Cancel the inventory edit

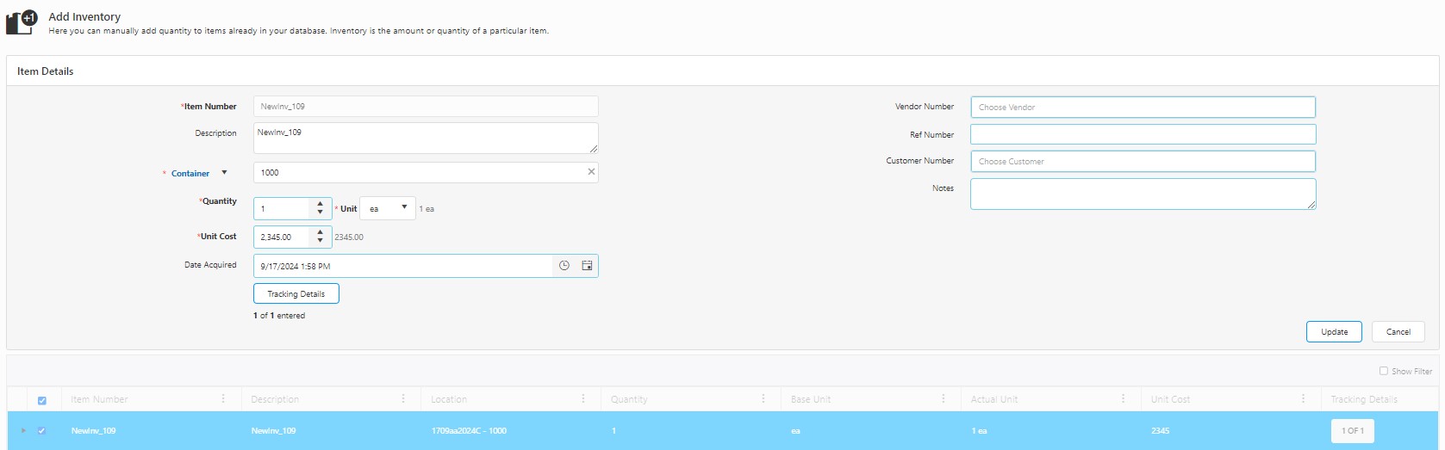[1398, 332]
